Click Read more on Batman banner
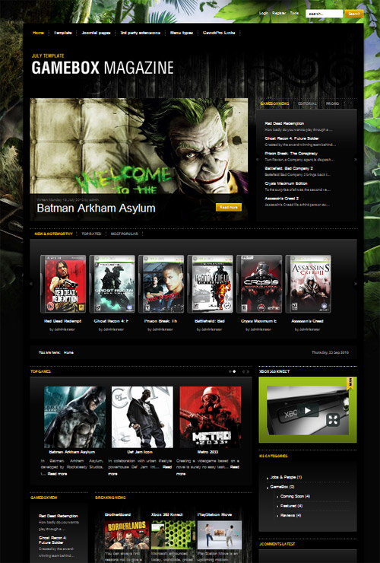 [x=229, y=207]
